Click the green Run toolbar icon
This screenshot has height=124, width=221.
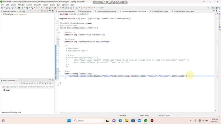[27, 8]
